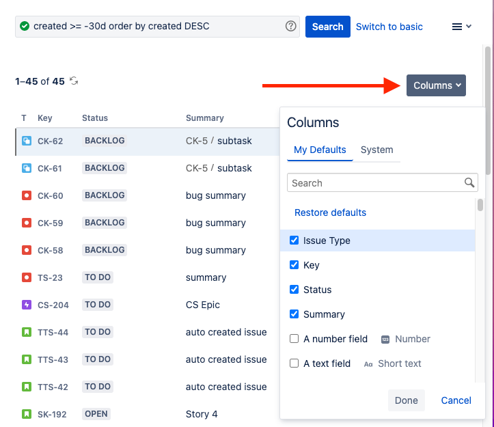Focus the JQL query input field

pyautogui.click(x=157, y=27)
